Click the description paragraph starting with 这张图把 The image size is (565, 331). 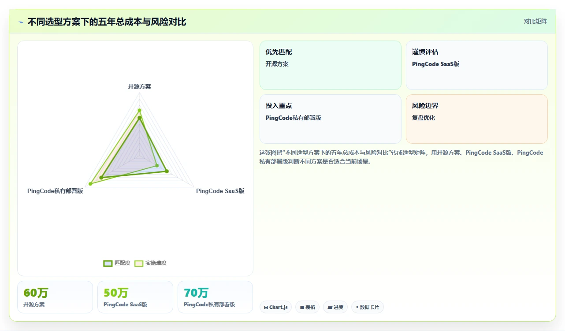click(x=401, y=157)
